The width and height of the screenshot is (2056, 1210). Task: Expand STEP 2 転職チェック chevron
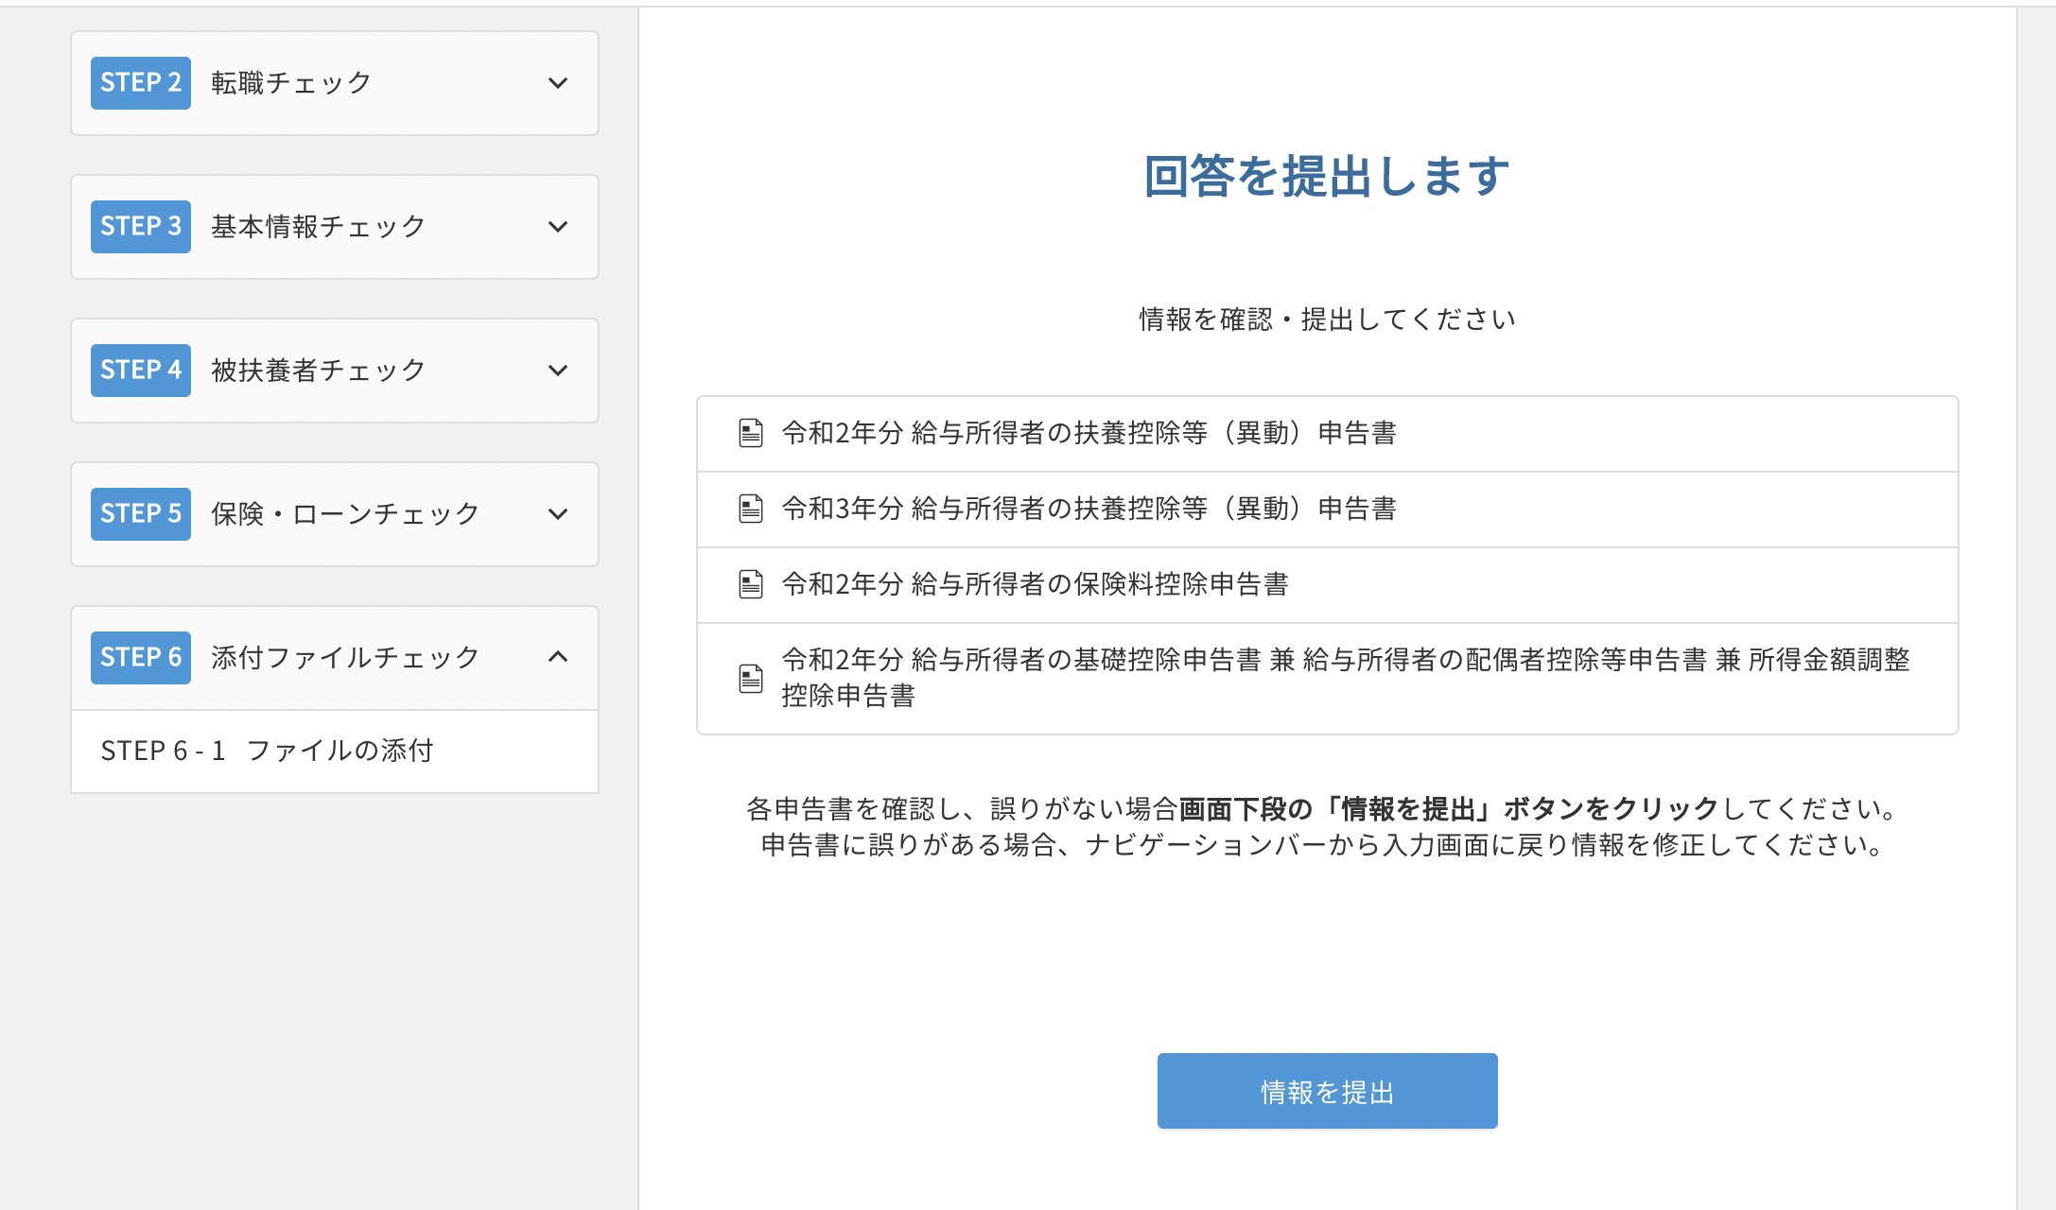(x=558, y=83)
